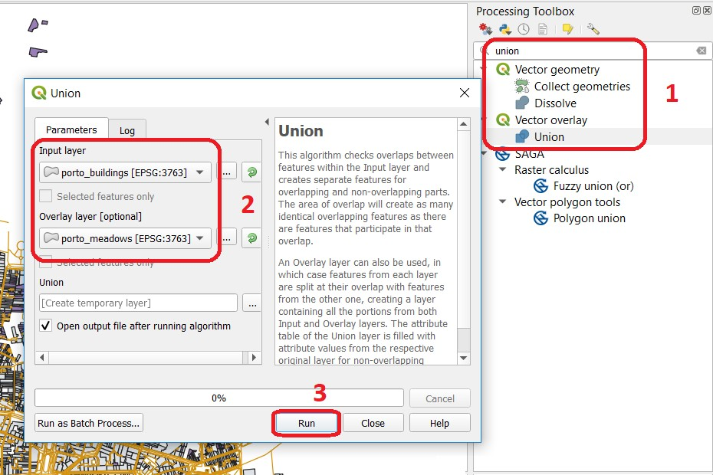Browse for input layer file
This screenshot has width=713, height=475.
226,172
